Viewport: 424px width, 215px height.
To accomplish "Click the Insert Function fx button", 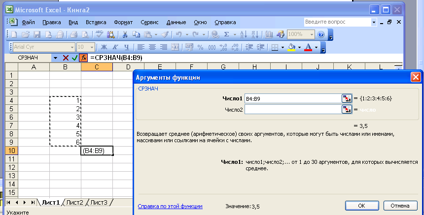I will tap(83, 58).
